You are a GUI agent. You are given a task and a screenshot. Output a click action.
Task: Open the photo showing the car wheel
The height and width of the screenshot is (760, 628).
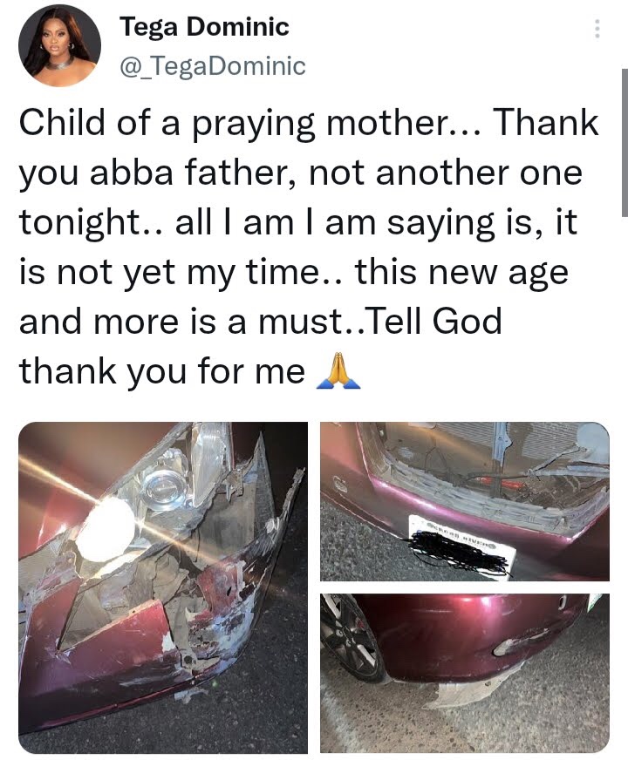point(465,673)
